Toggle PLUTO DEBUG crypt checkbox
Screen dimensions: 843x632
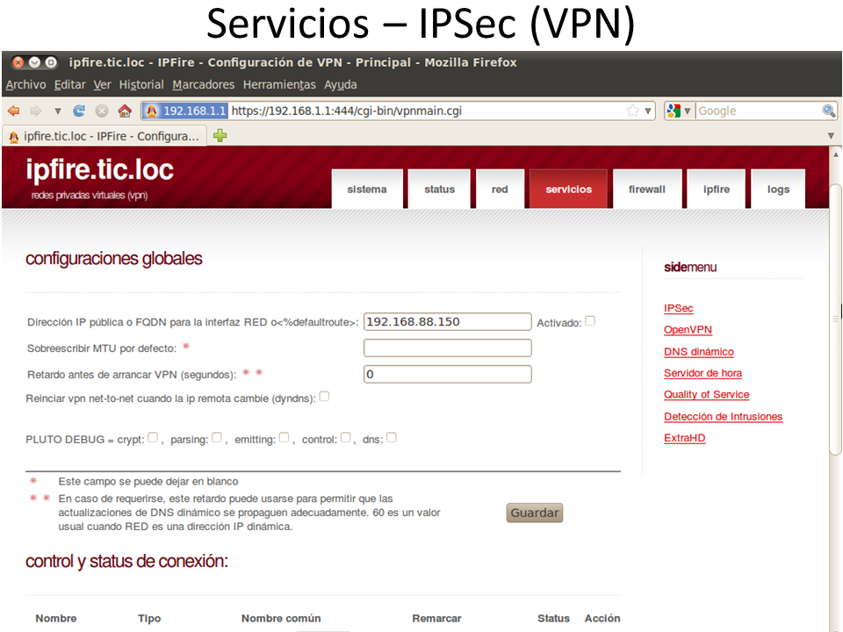(153, 438)
